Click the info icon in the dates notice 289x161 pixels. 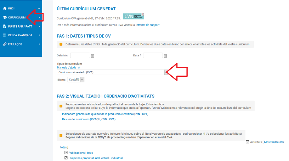coord(61,44)
